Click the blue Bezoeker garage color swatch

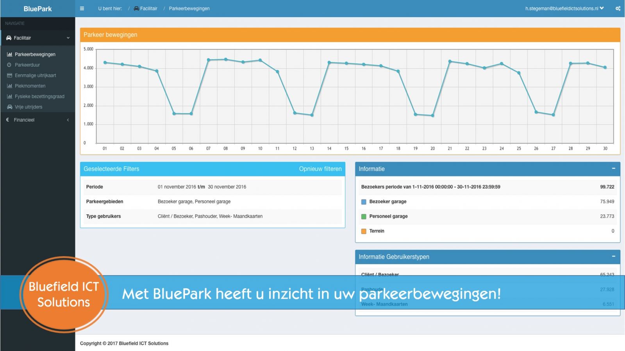click(x=364, y=202)
